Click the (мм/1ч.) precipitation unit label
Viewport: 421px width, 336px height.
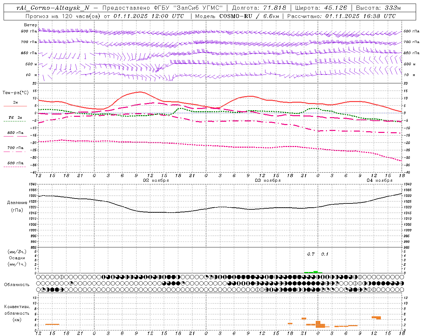click(x=17, y=264)
